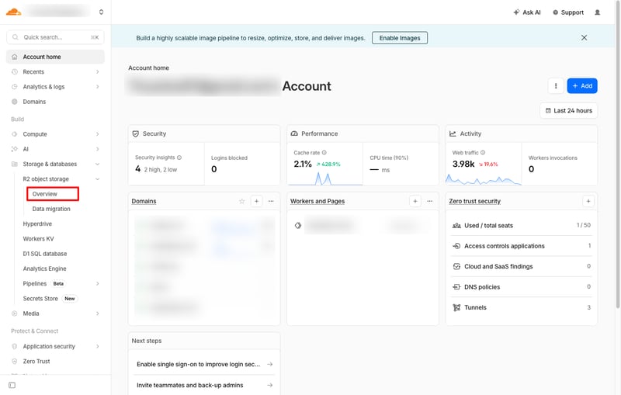The image size is (621, 395).
Task: Select Data migration under R2 object storage
Action: (x=51, y=209)
